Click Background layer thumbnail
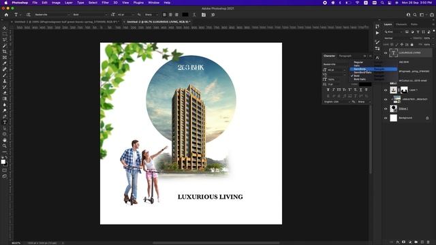 (x=394, y=118)
